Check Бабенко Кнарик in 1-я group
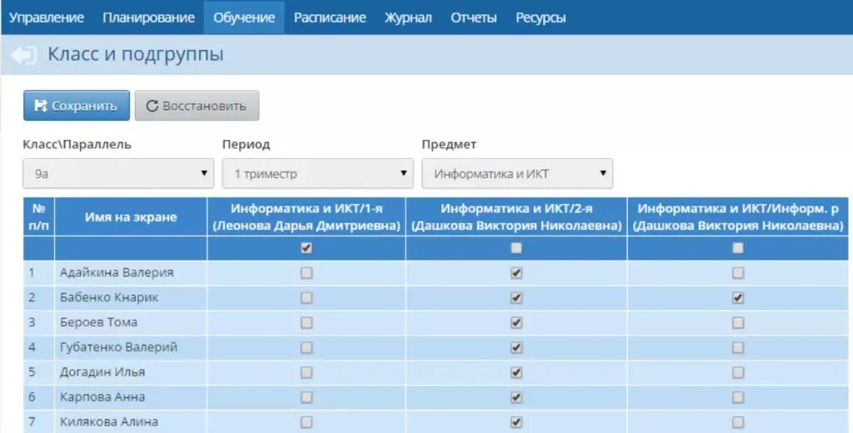 307,297
